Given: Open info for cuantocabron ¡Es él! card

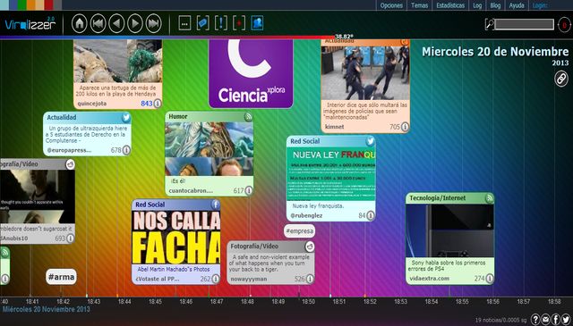Looking at the screenshot, I should pyautogui.click(x=249, y=190).
